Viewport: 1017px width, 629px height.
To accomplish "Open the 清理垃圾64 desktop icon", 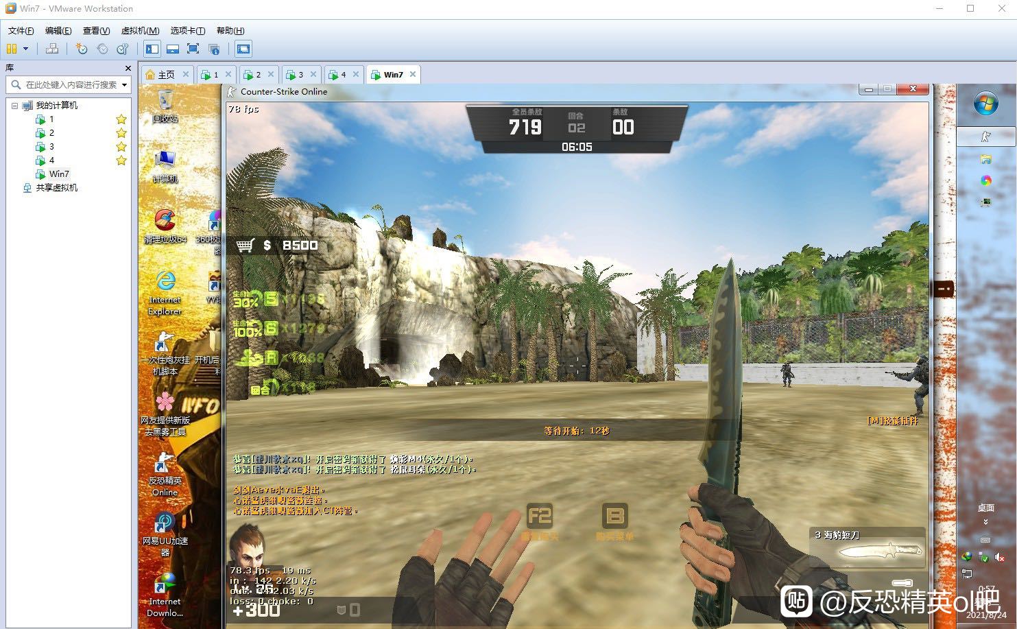I will (x=165, y=226).
